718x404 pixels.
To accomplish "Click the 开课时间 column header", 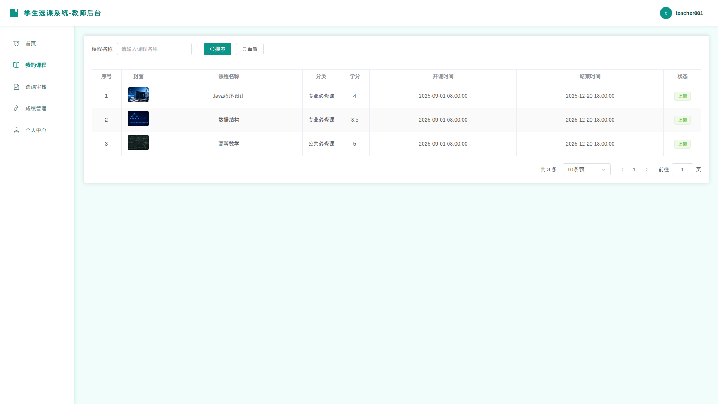I will coord(443,76).
